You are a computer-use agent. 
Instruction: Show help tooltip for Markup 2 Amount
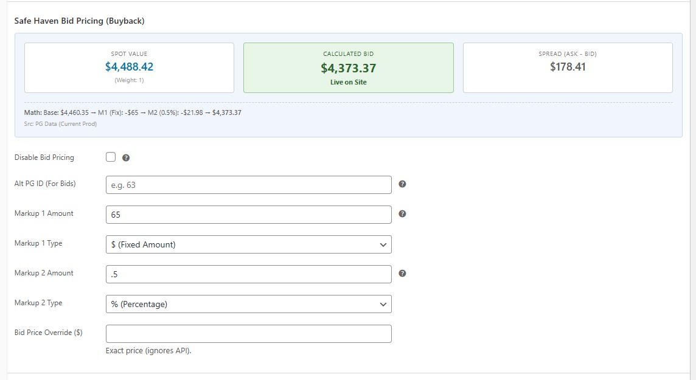(402, 274)
